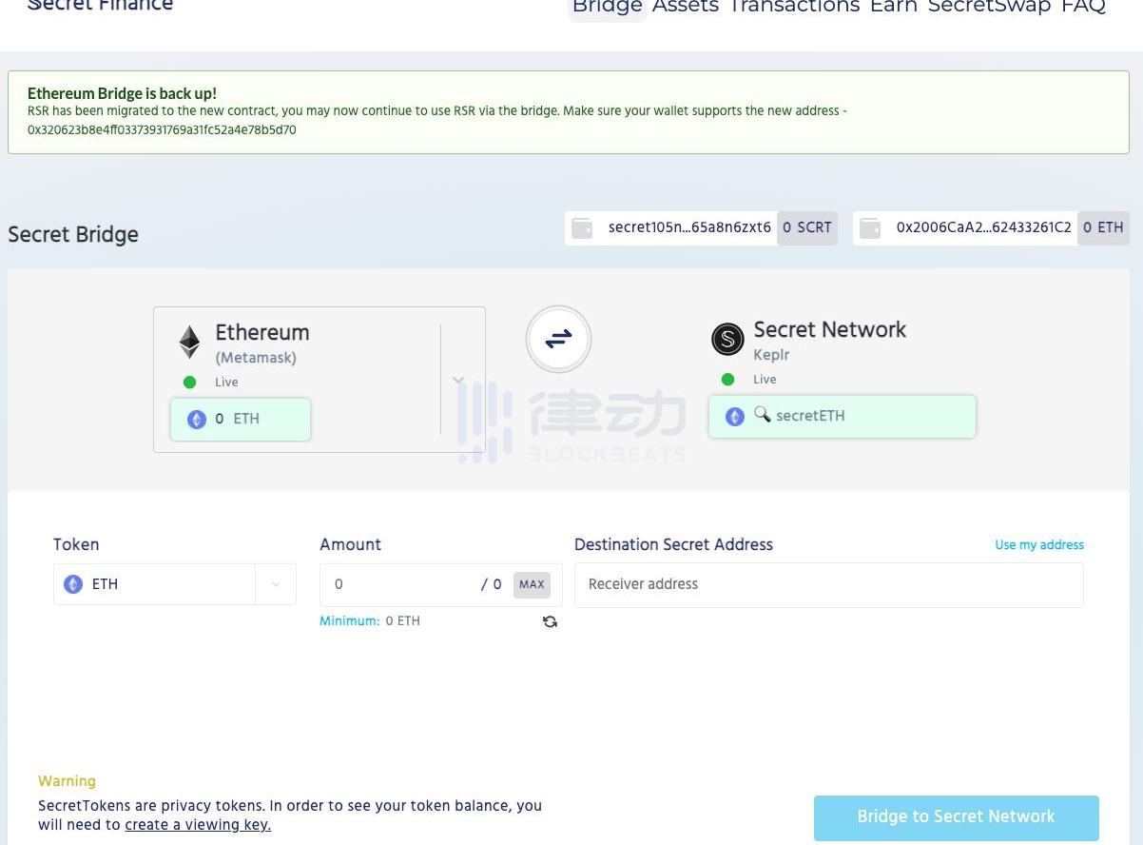Click the refresh icon below Amount
Screen dimensions: 1143x845
[550, 621]
